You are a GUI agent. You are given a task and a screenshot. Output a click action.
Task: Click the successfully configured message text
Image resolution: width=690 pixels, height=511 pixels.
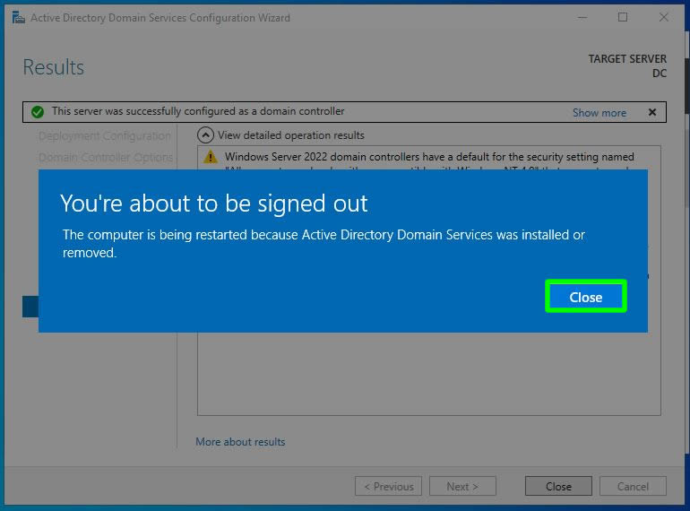[198, 112]
